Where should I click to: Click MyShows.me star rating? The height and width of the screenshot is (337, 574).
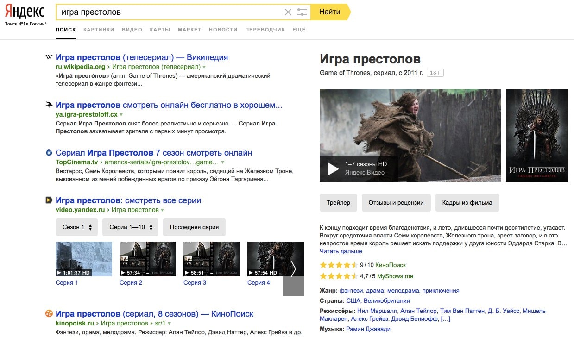coord(338,276)
